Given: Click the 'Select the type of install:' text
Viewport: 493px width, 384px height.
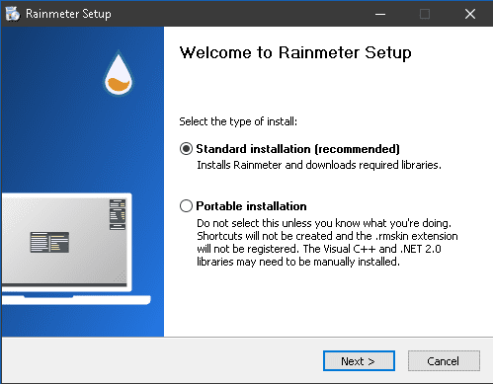Looking at the screenshot, I should (x=238, y=121).
